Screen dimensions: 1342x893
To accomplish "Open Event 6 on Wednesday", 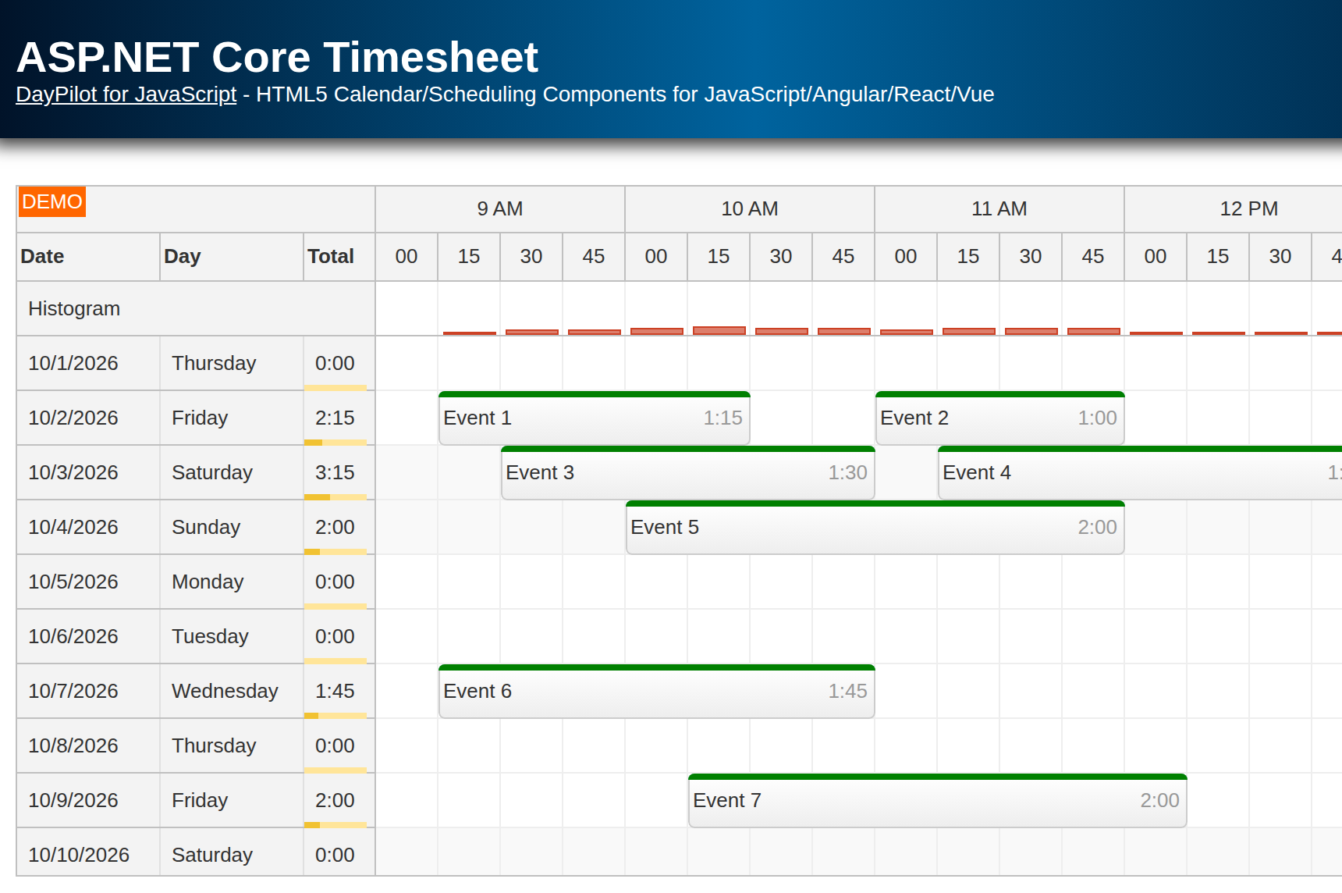I will tap(657, 691).
